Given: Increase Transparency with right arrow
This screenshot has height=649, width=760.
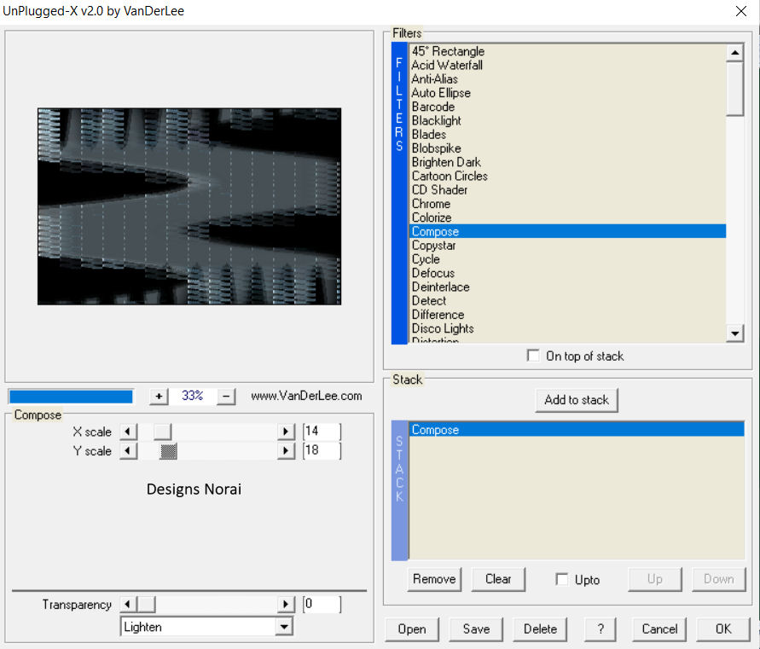Looking at the screenshot, I should [286, 604].
